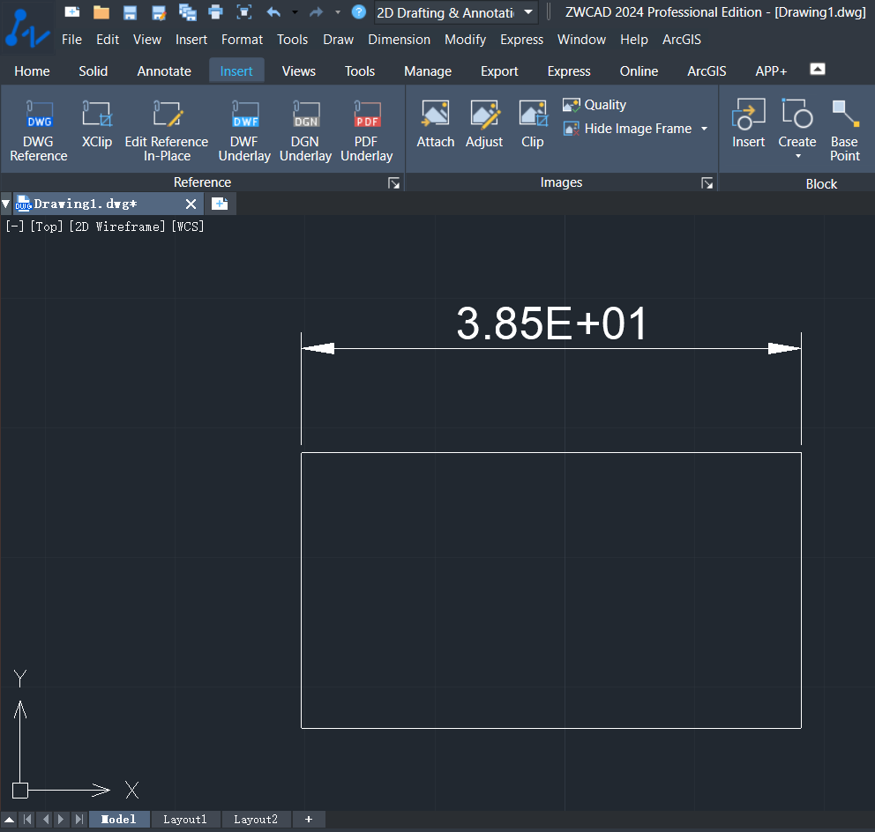Open the Draw menu

pyautogui.click(x=338, y=40)
